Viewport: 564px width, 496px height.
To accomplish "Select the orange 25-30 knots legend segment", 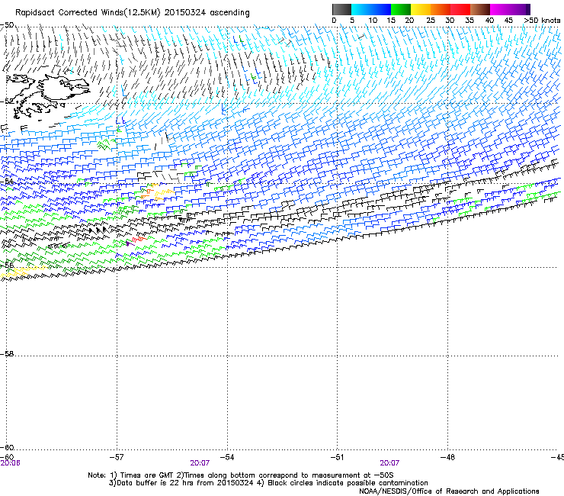I will click(441, 9).
